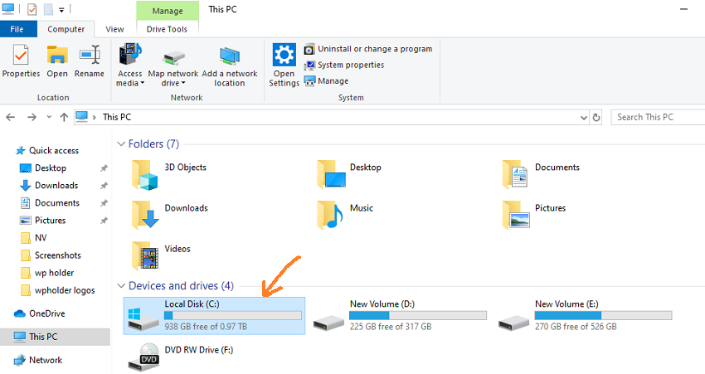Click Manage in the System group
The image size is (705, 374).
[327, 81]
